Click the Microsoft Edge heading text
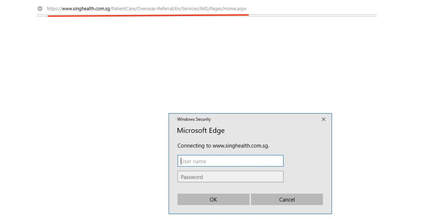This screenshot has height=219, width=438. click(x=201, y=131)
